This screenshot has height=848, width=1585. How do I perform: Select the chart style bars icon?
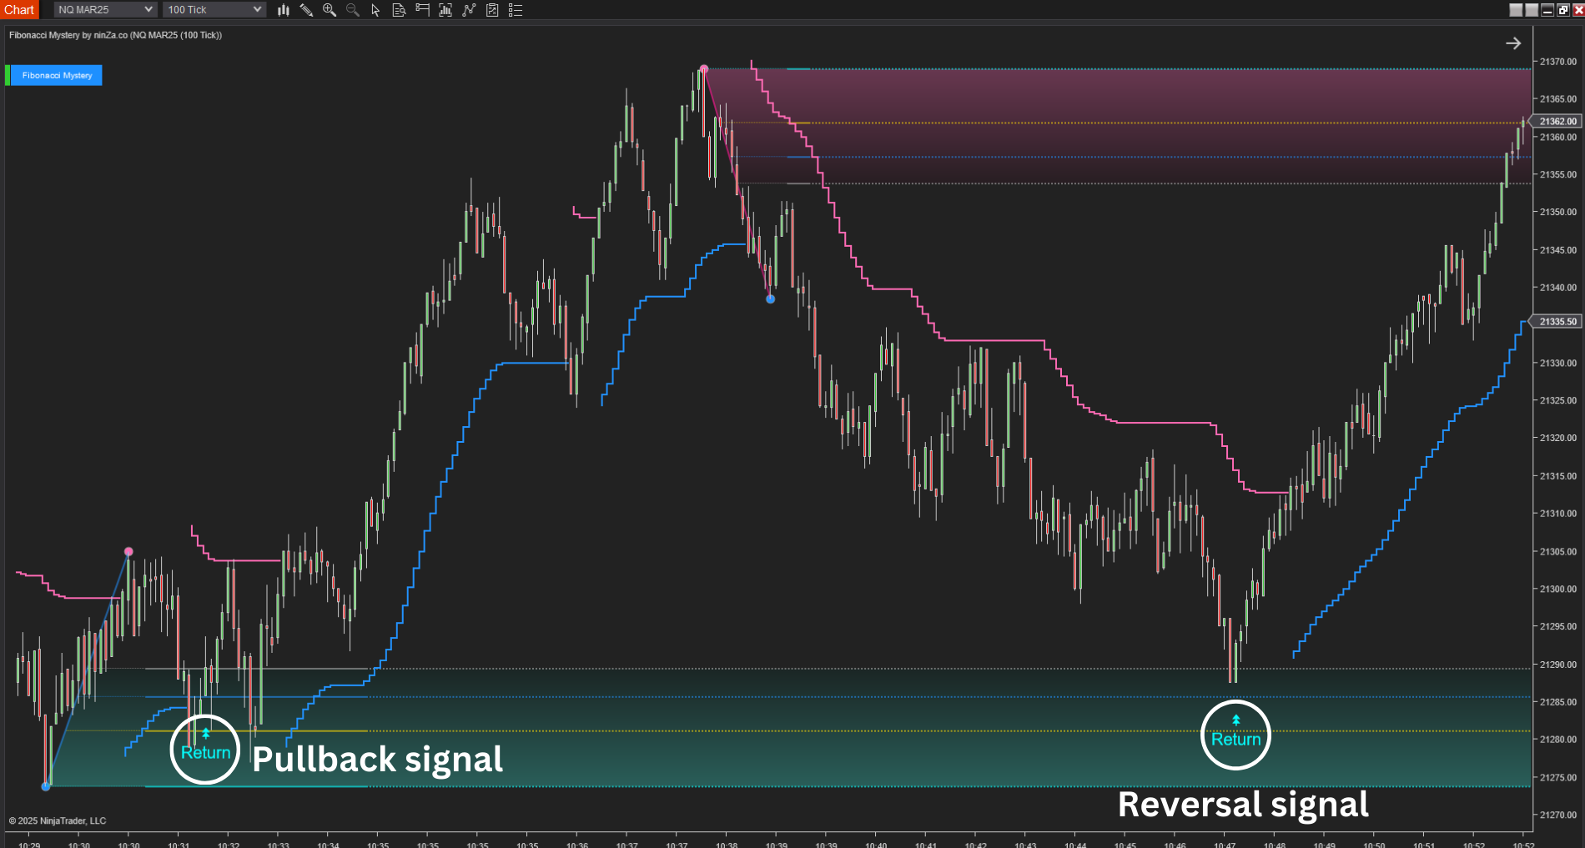(283, 10)
